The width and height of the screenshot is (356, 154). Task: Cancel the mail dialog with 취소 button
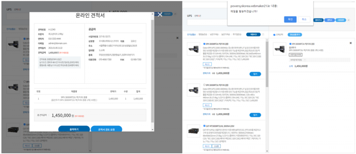[304, 20]
